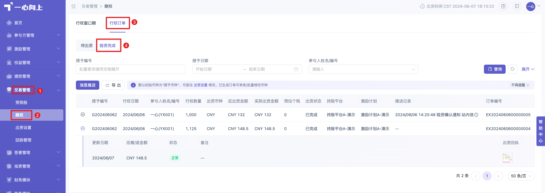This screenshot has height=193, width=545.
Task: Click the 一心 user avatar
Action: [531, 6]
